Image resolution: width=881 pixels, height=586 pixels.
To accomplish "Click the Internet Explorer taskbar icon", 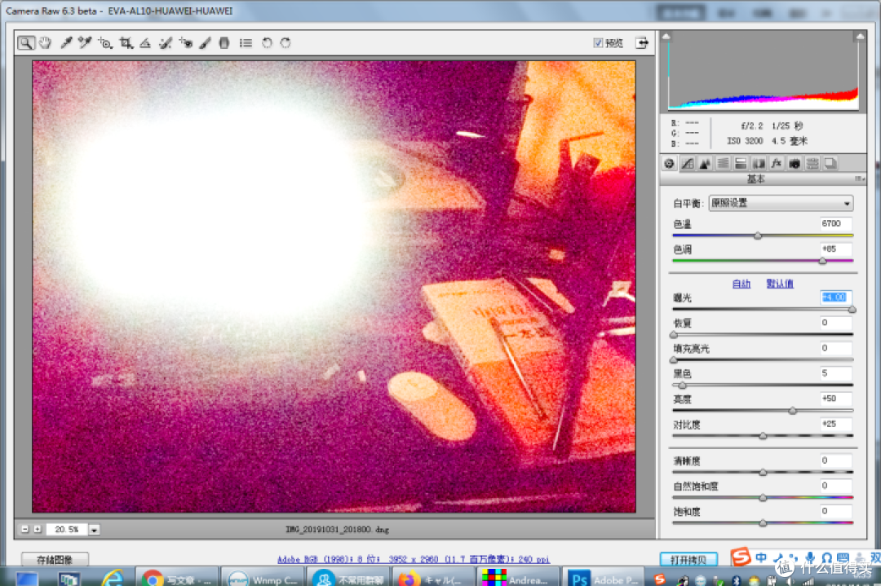I will point(113,578).
